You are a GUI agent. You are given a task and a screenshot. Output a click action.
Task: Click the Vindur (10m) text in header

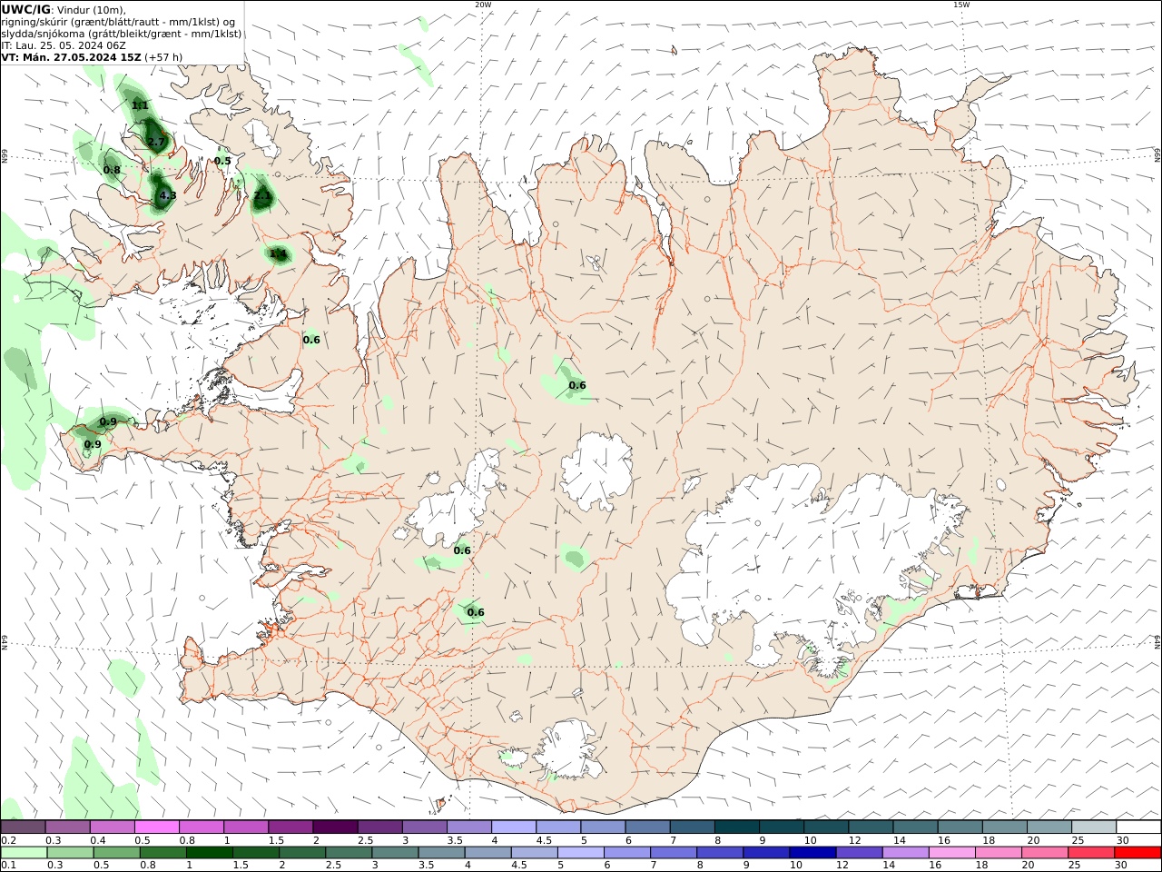tap(91, 10)
